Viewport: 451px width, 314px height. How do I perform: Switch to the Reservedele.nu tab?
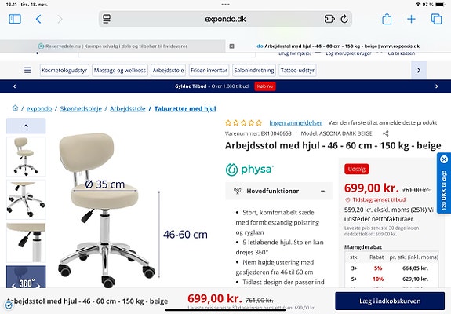click(x=112, y=46)
